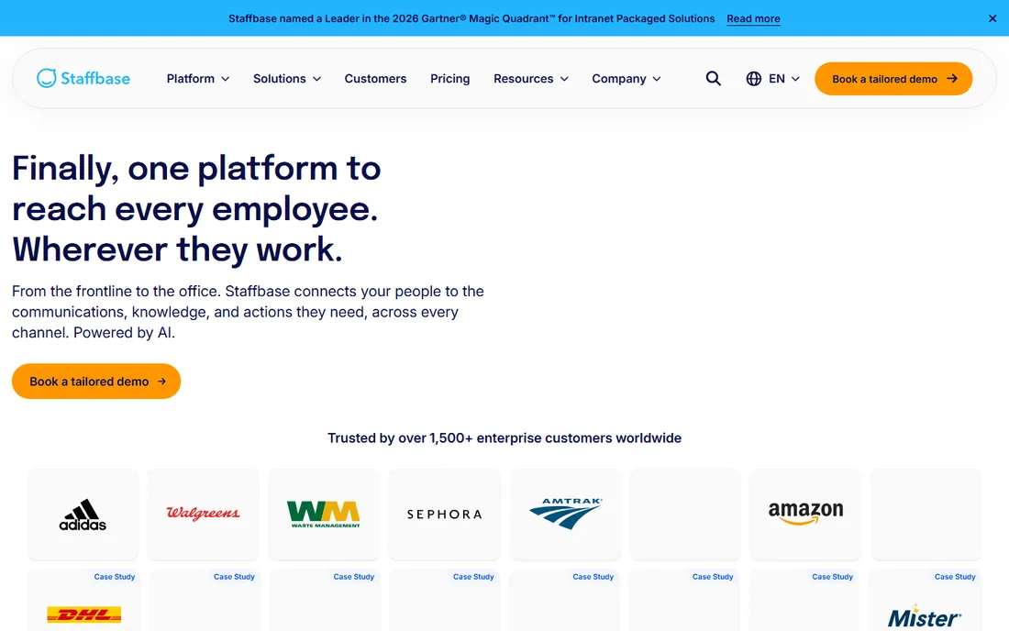The height and width of the screenshot is (631, 1009).
Task: Click Book a tailored demo in header
Action: [893, 79]
